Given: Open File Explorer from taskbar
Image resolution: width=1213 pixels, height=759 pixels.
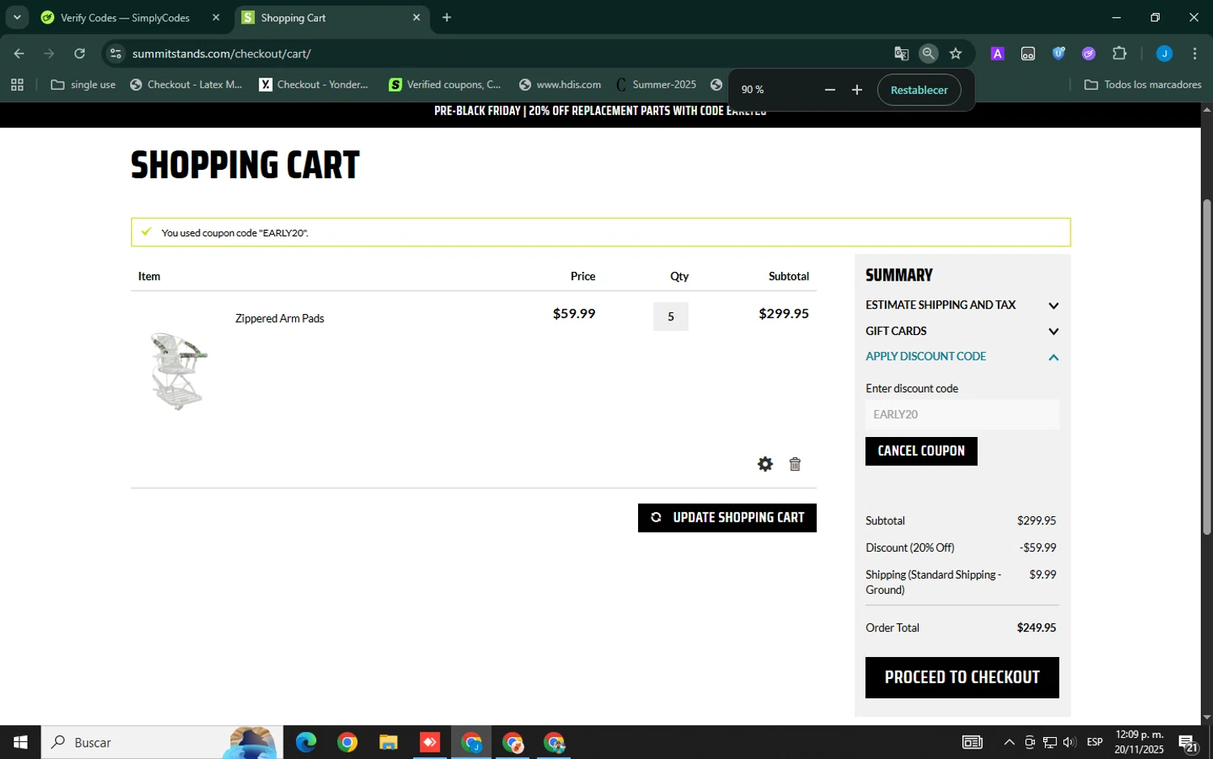Looking at the screenshot, I should pos(388,742).
